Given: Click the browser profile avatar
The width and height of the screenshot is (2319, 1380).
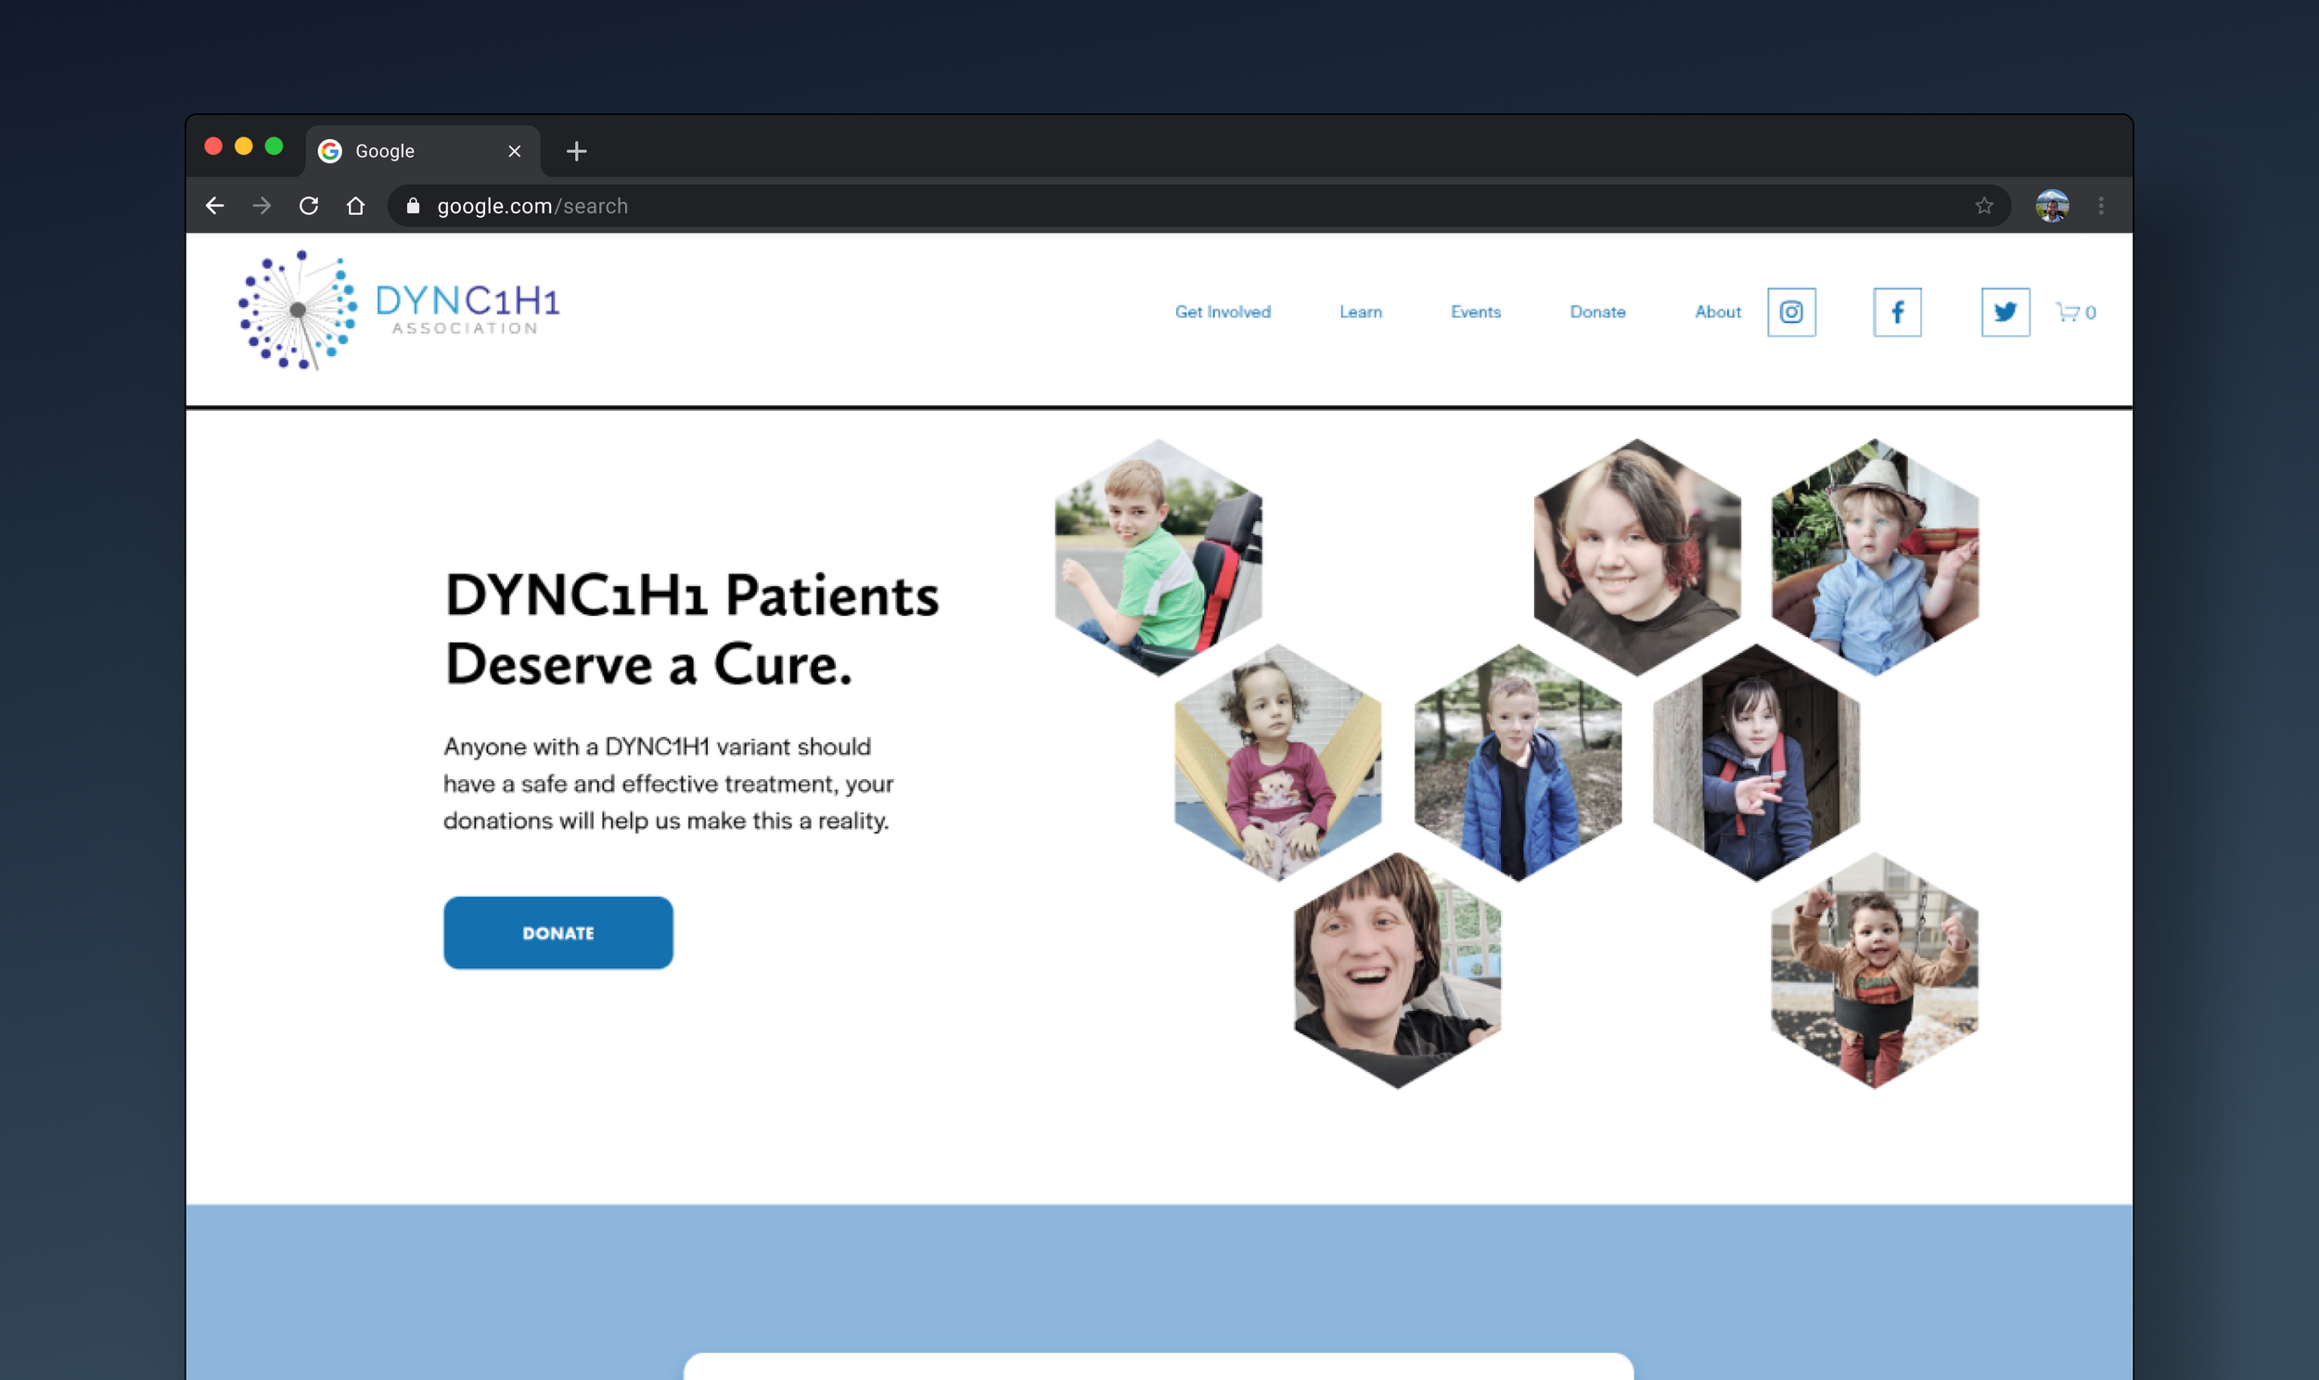Looking at the screenshot, I should (x=2051, y=206).
